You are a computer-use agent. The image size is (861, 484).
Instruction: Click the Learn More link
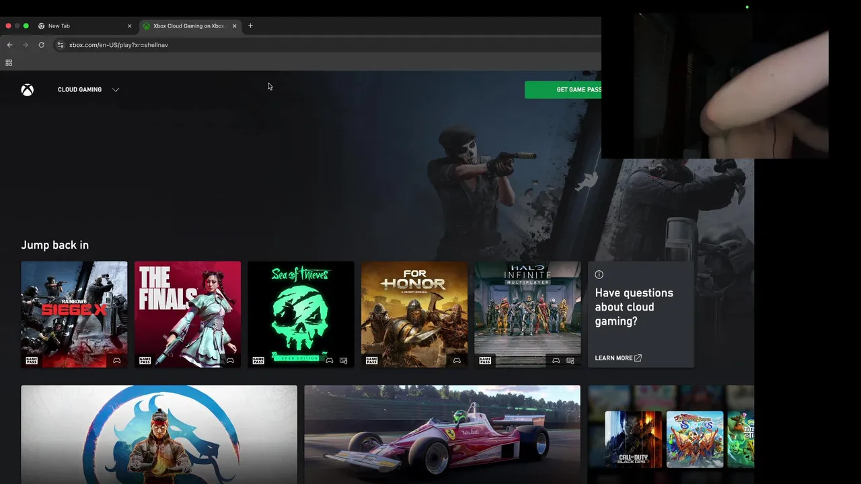point(618,358)
